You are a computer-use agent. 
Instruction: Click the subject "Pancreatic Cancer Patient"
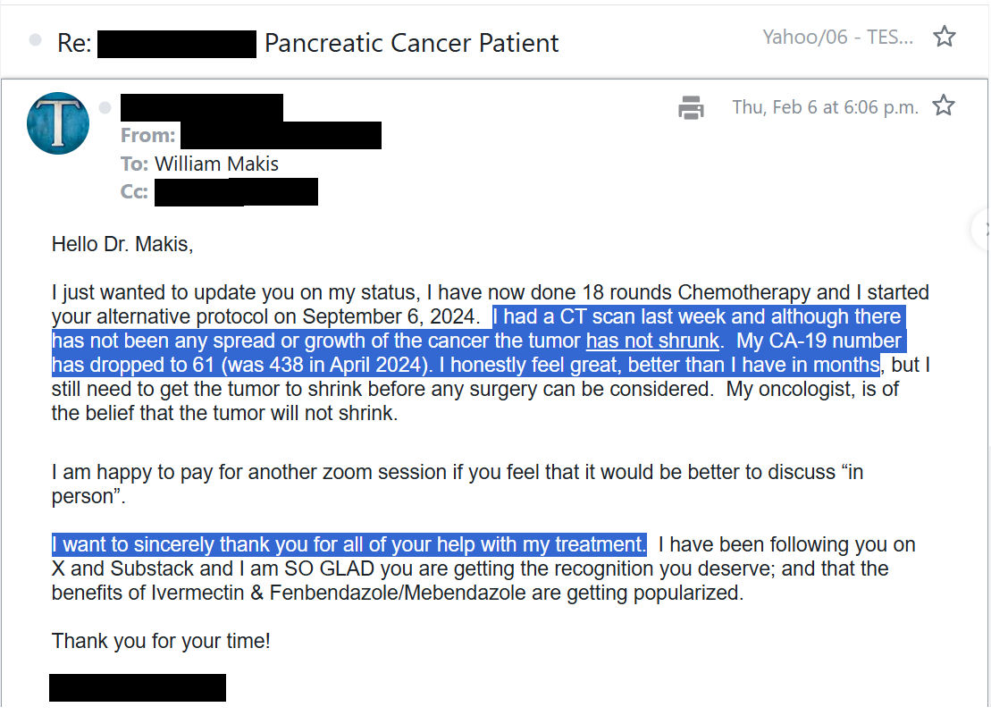tap(411, 43)
